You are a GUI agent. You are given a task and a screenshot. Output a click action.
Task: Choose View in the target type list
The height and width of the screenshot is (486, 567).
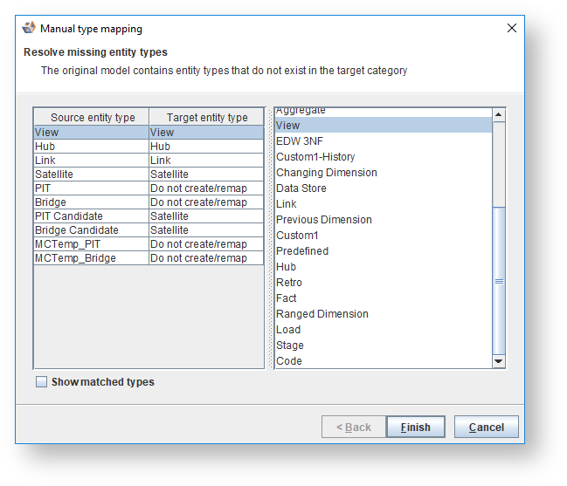pyautogui.click(x=384, y=126)
